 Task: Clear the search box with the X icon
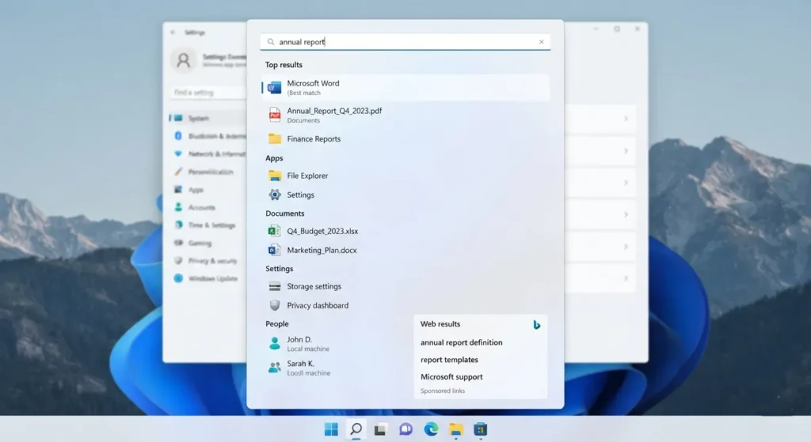(541, 42)
